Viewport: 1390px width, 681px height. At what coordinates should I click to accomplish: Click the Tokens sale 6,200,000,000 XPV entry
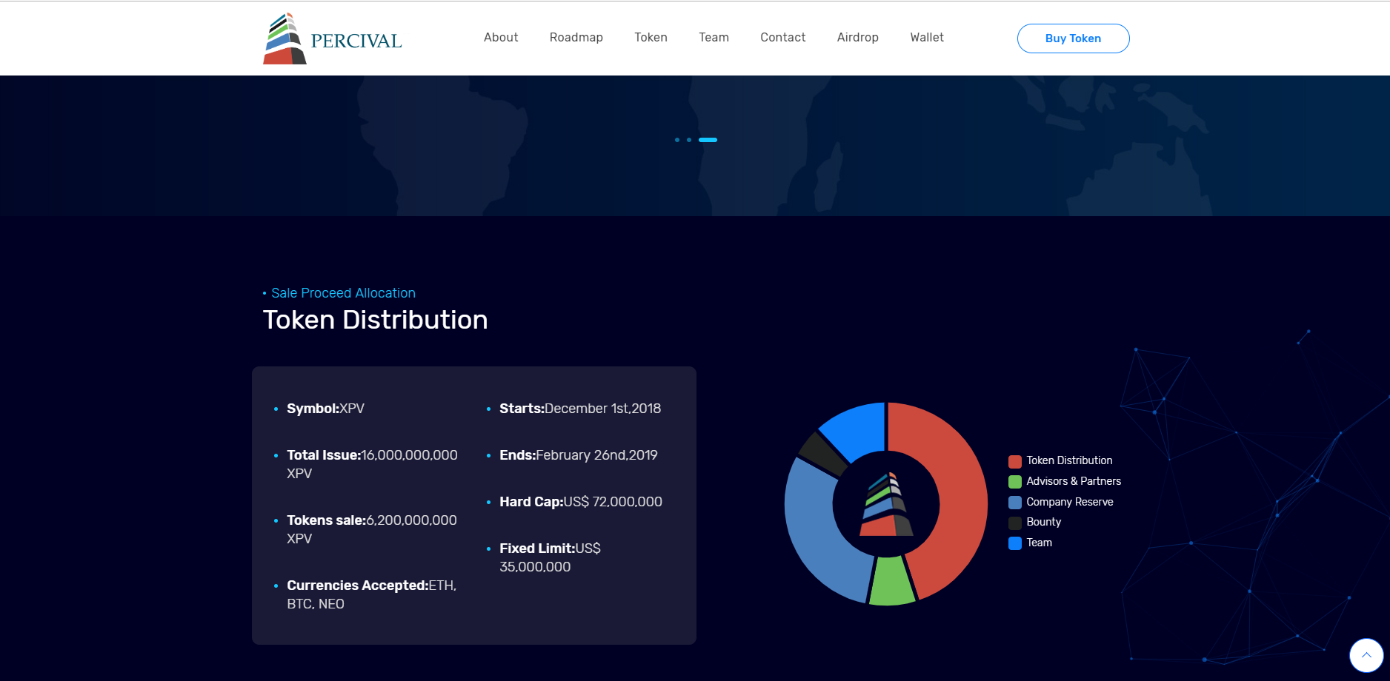[x=372, y=529]
